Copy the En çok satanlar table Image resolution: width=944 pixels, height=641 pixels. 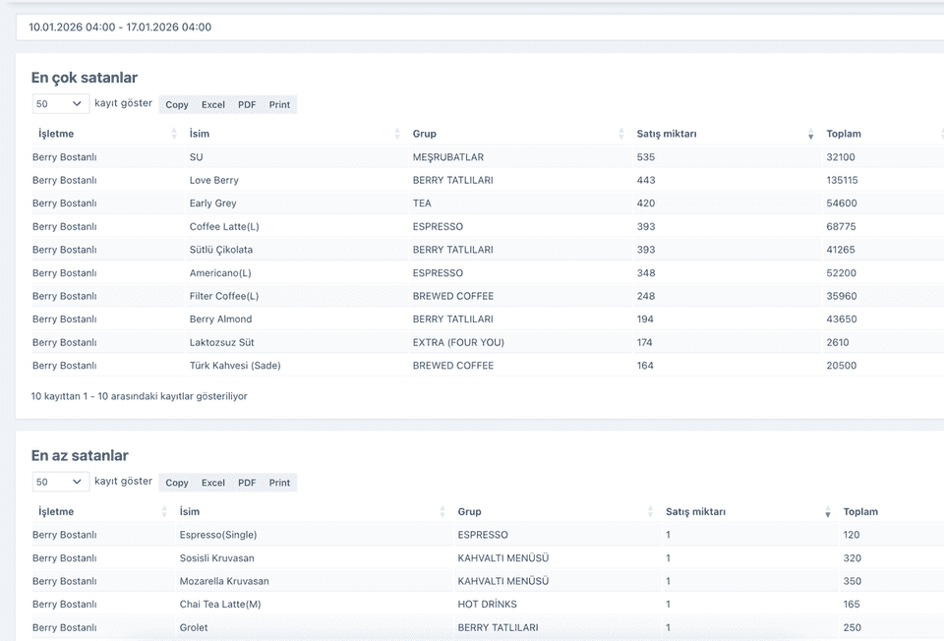tap(177, 105)
